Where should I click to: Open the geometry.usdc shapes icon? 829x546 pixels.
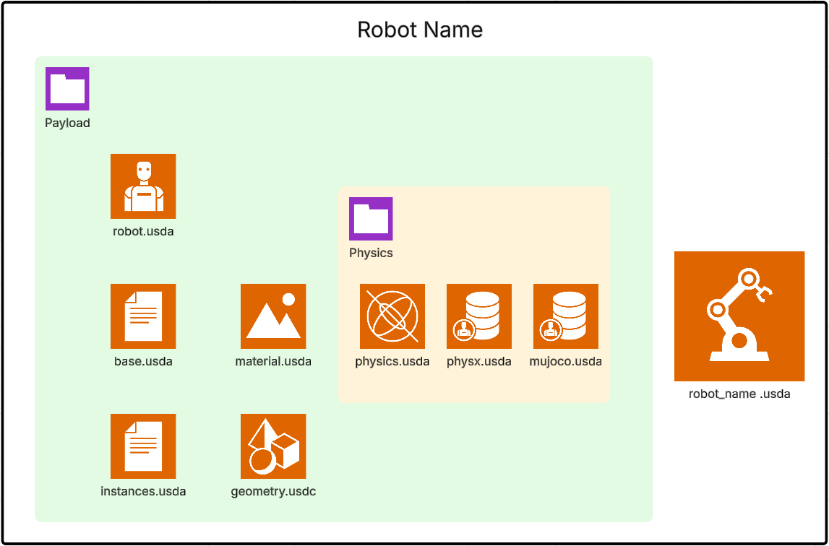coord(273,446)
